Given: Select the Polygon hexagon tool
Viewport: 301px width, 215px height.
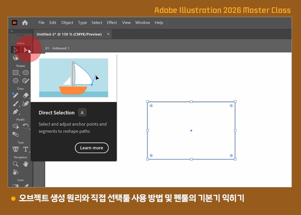Looking at the screenshot, I should pyautogui.click(x=16, y=81).
